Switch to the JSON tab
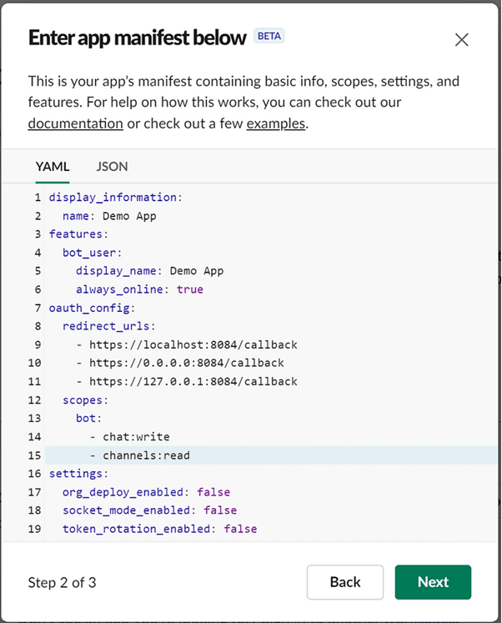 point(112,166)
